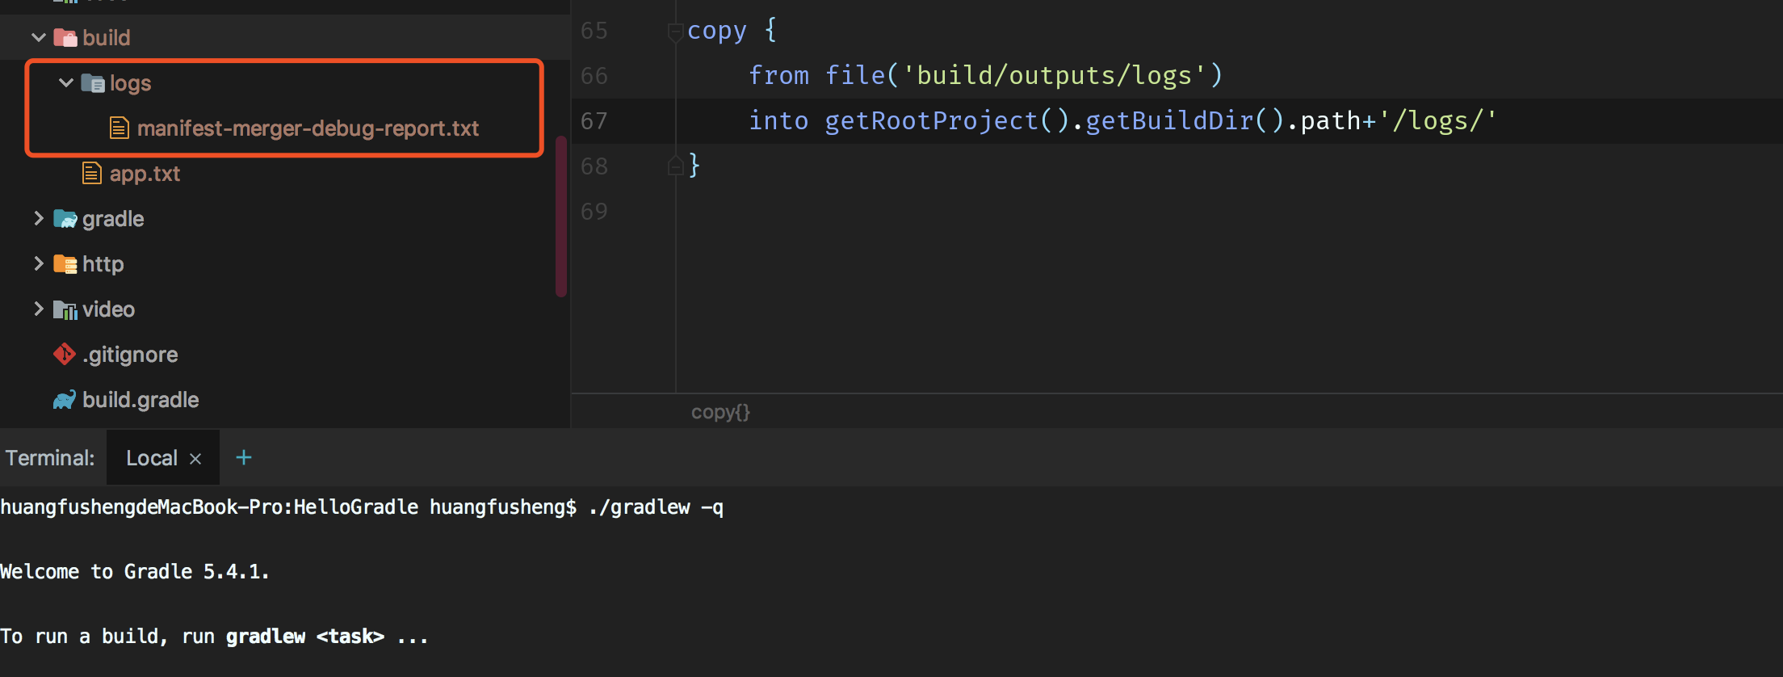Click the http folder icon

click(65, 263)
